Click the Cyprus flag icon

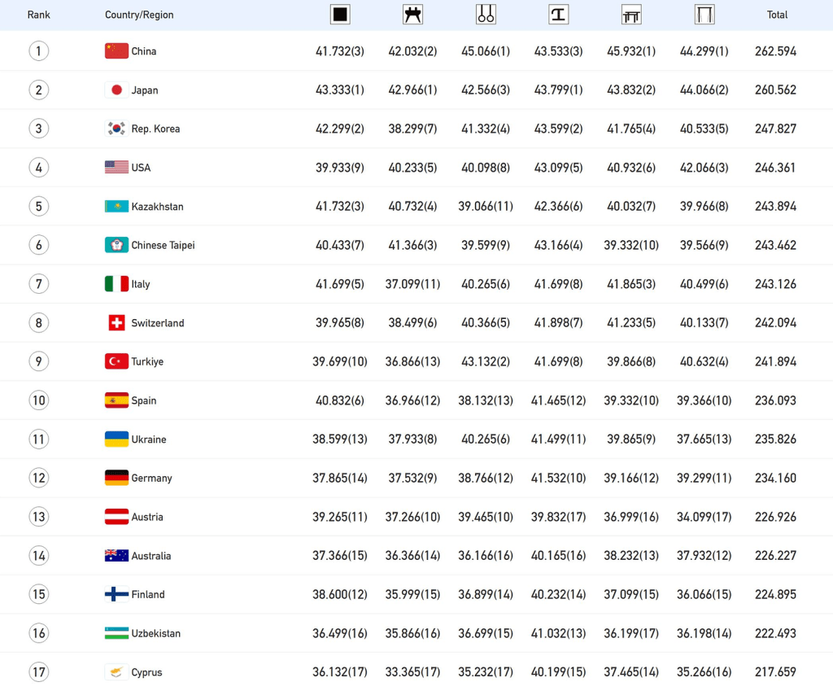tap(116, 672)
